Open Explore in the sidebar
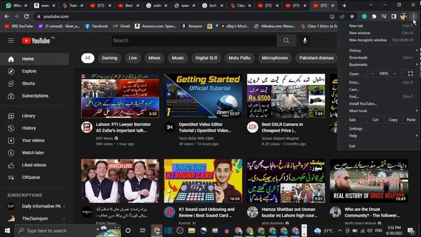The image size is (421, 237). (x=35, y=71)
